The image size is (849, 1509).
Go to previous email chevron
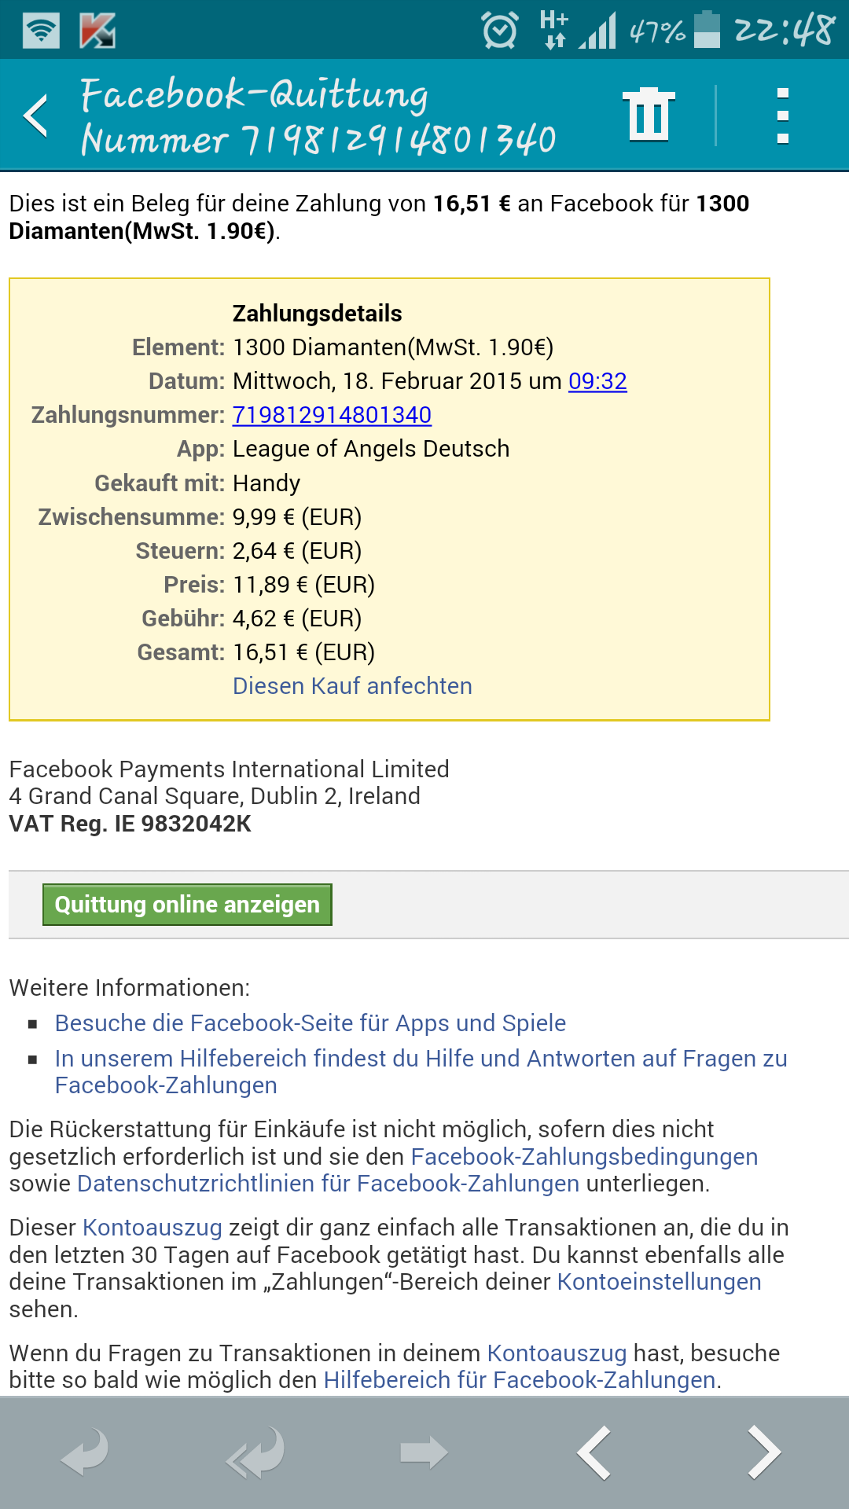594,1452
